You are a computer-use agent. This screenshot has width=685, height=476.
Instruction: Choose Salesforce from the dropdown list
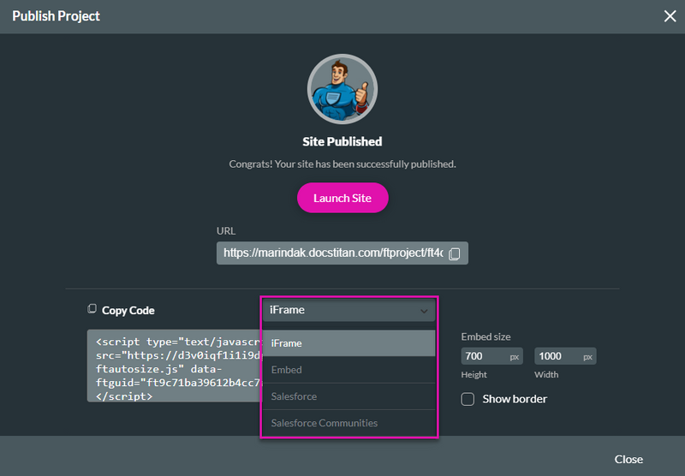pyautogui.click(x=349, y=396)
